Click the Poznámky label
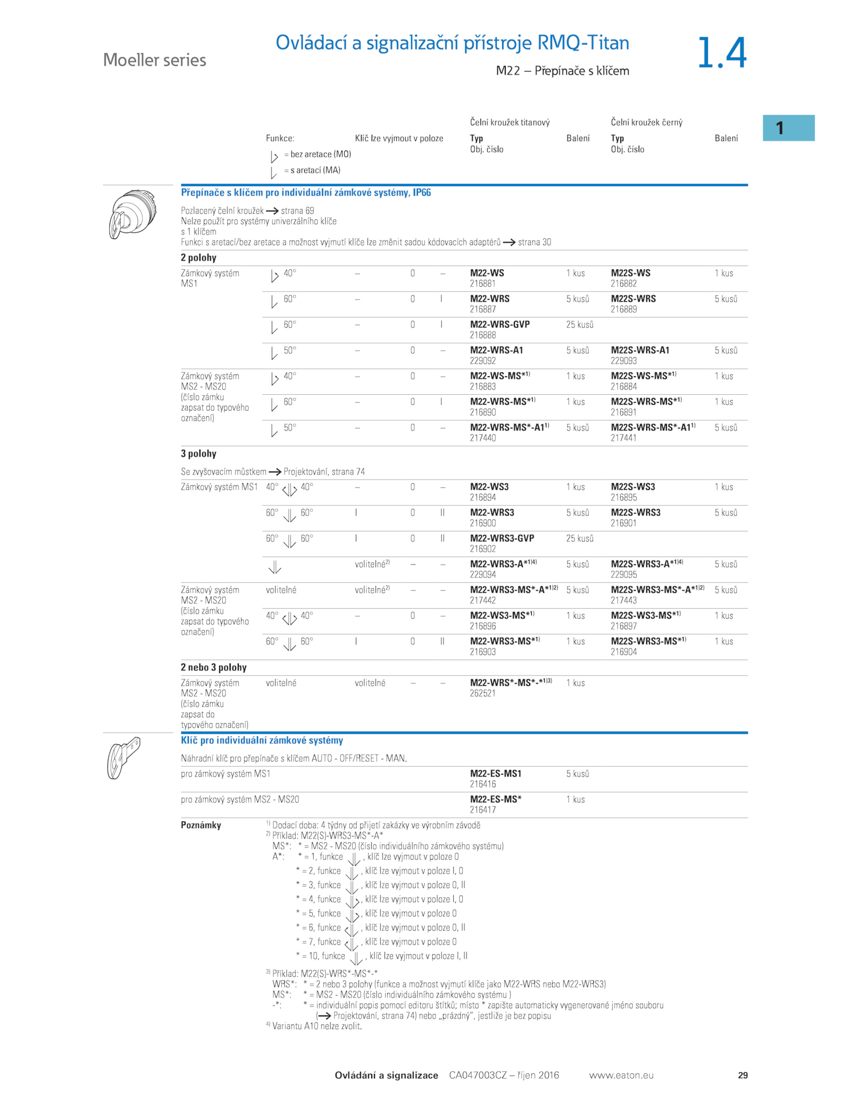The width and height of the screenshot is (851, 1102). (201, 825)
